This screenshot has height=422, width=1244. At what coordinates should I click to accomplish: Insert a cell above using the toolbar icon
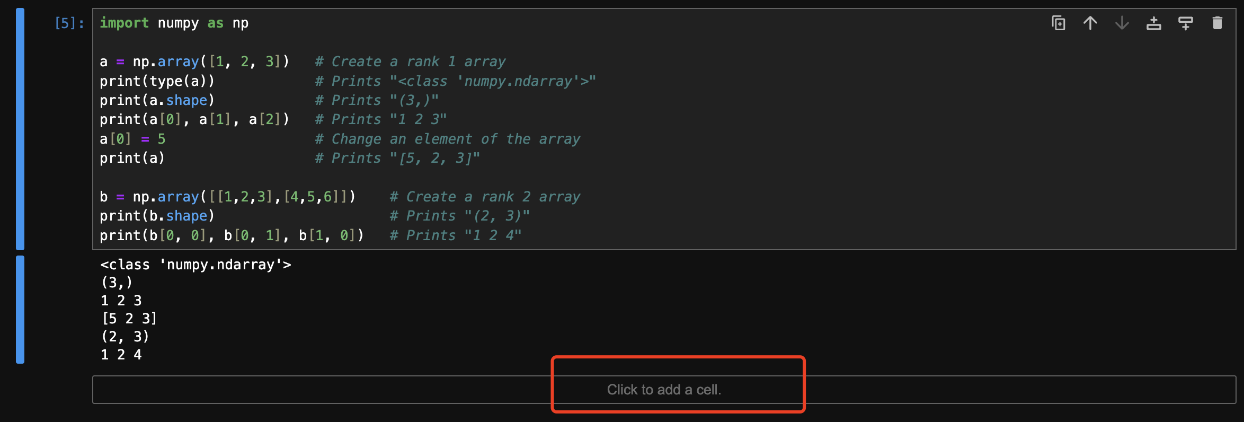pos(1153,23)
